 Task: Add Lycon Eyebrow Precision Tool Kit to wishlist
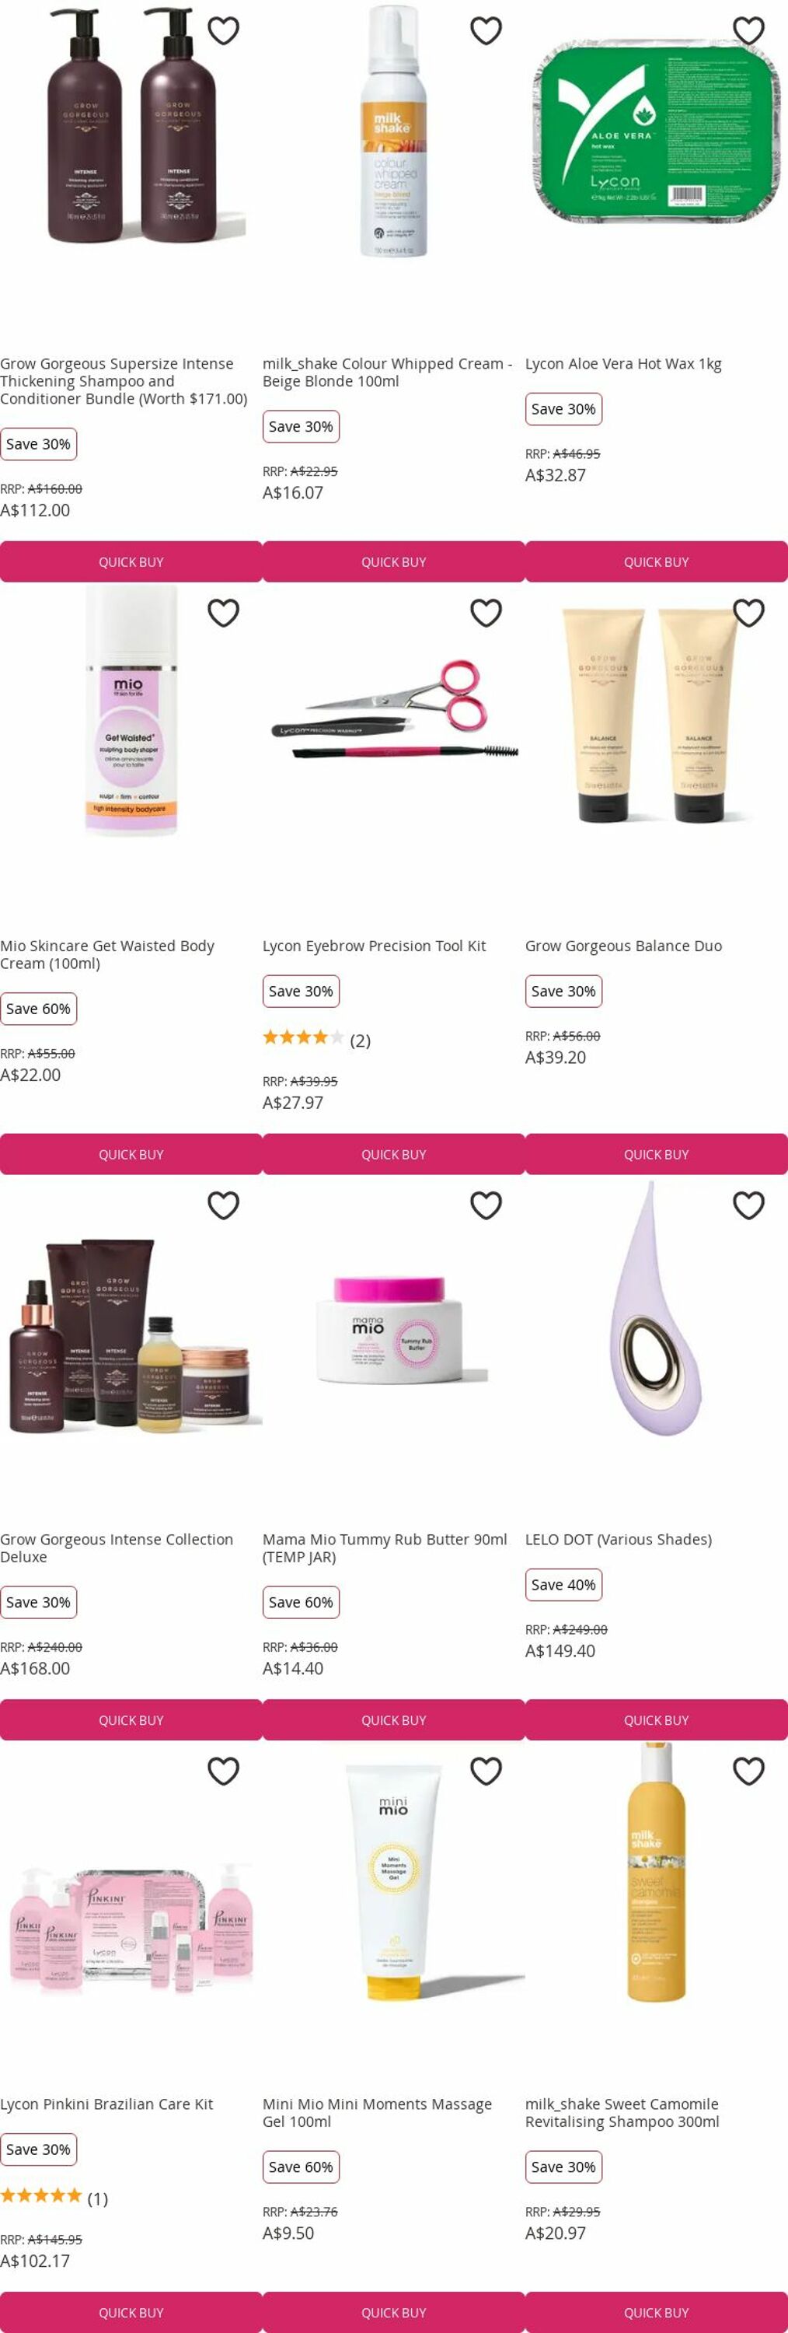click(486, 613)
